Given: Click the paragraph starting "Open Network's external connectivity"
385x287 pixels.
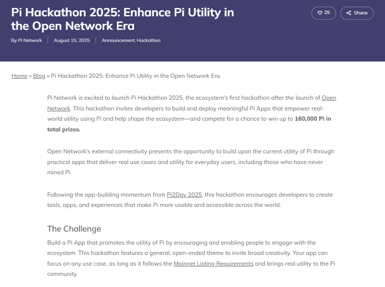Looking at the screenshot, I should pyautogui.click(x=186, y=162).
